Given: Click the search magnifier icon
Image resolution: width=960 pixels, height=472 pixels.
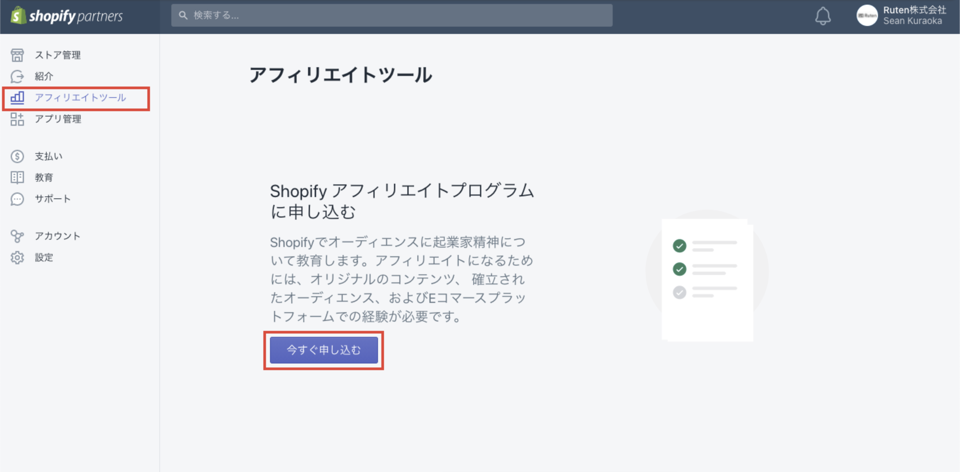Looking at the screenshot, I should [x=183, y=15].
